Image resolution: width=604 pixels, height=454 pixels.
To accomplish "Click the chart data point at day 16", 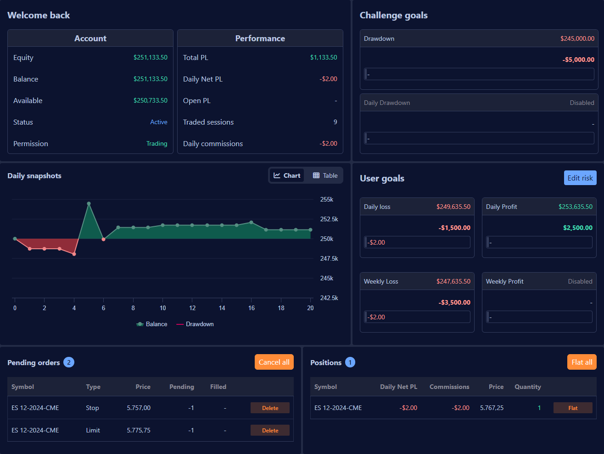I will (252, 222).
